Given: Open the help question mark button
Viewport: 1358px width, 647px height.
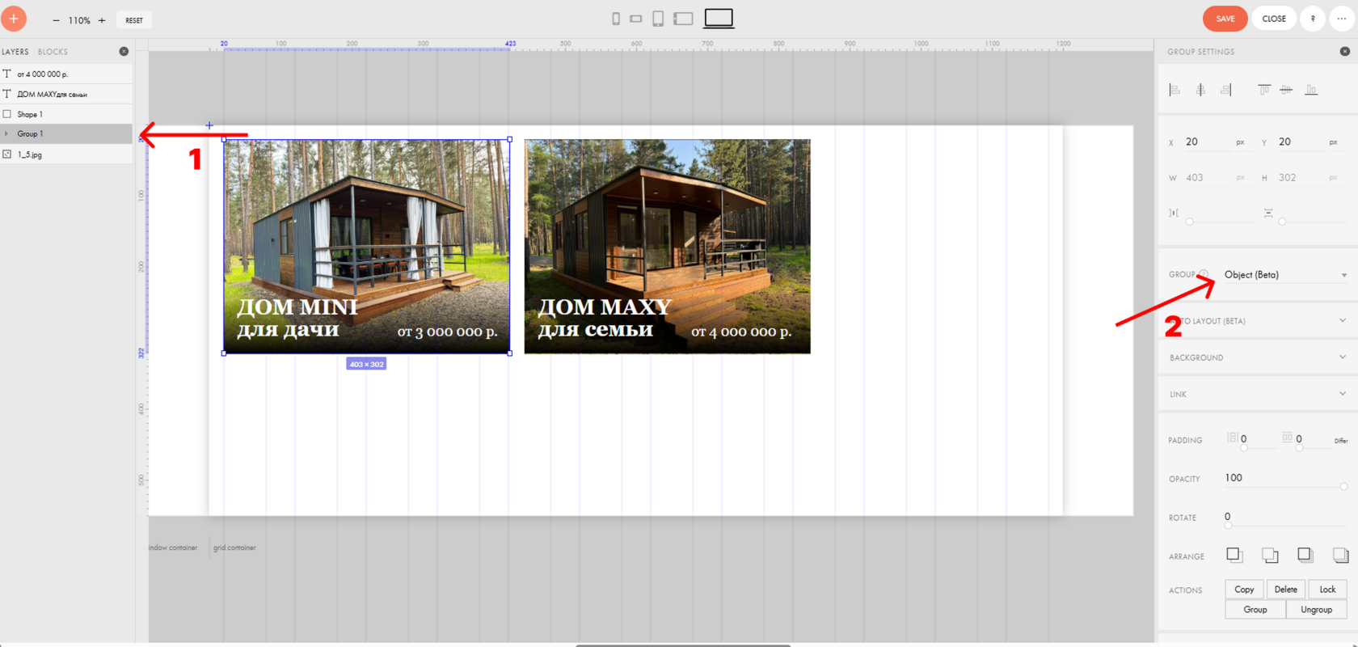Looking at the screenshot, I should [1313, 19].
